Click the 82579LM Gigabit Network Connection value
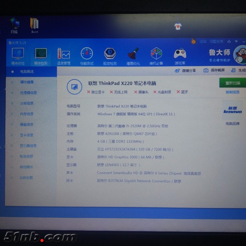Screen dimensions: 246x246 coord(139,181)
